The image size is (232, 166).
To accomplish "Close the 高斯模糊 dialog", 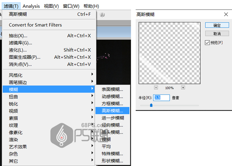I will 226,14.
